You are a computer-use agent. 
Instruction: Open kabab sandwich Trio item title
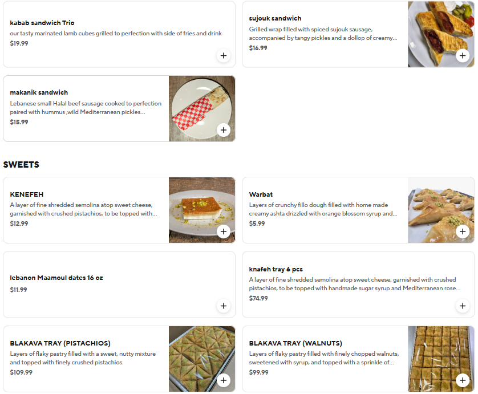(x=42, y=23)
